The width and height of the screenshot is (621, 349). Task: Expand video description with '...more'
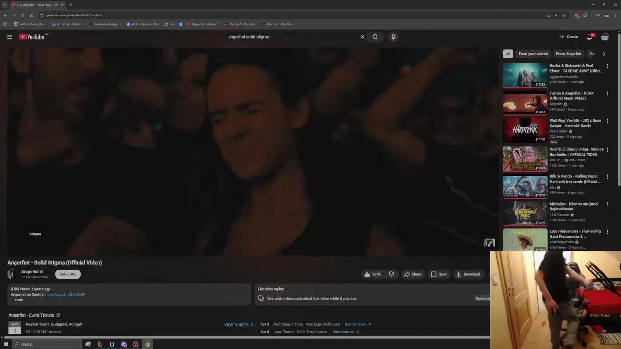click(x=17, y=300)
